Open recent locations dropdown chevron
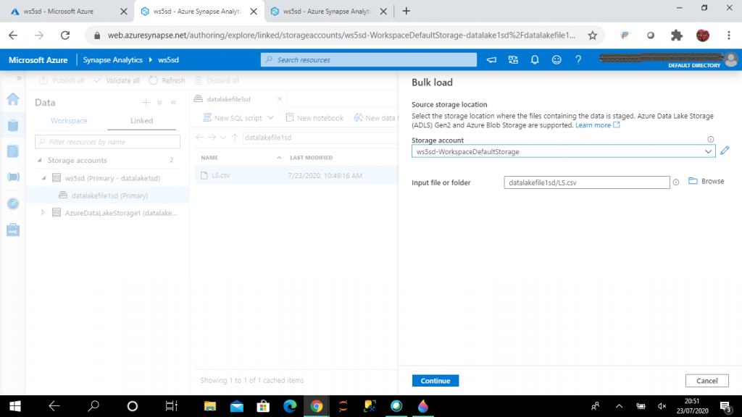742x417 pixels. [x=223, y=138]
